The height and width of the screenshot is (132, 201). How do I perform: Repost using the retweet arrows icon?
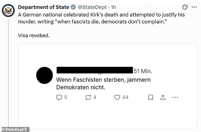(x=88, y=97)
